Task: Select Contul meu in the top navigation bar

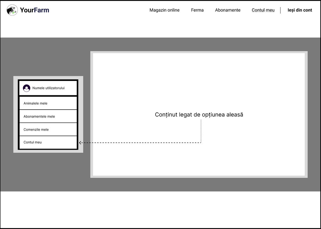Action: click(x=263, y=10)
